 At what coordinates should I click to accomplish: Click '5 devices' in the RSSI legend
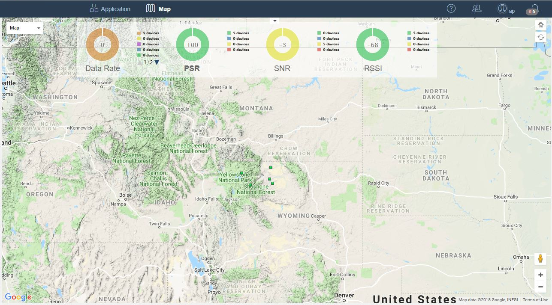click(x=421, y=33)
